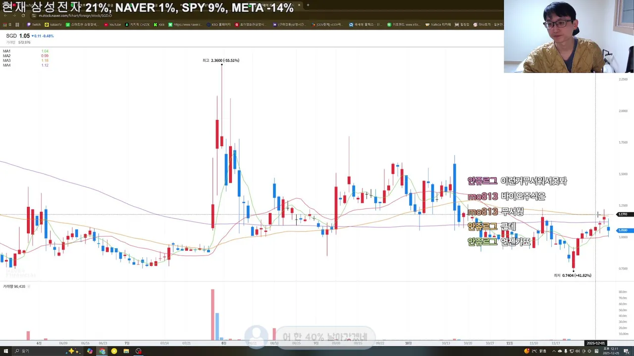Click the SGD ticker symbol

pos(11,36)
